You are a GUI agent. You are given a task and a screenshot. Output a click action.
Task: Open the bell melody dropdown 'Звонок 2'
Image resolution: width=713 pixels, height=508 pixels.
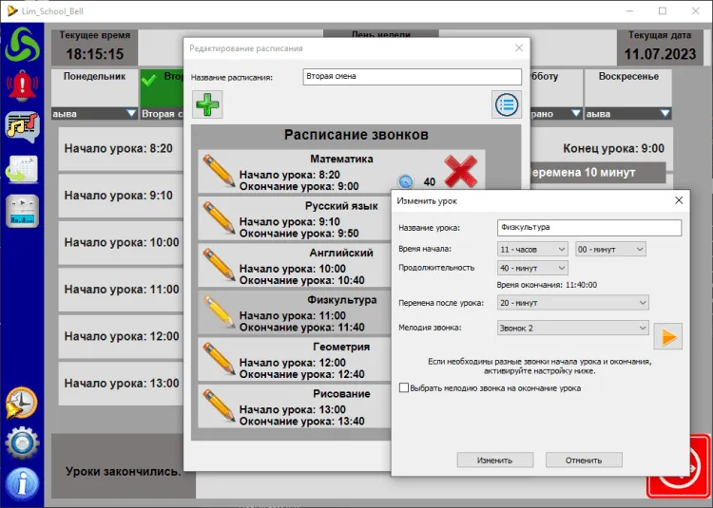coord(572,328)
